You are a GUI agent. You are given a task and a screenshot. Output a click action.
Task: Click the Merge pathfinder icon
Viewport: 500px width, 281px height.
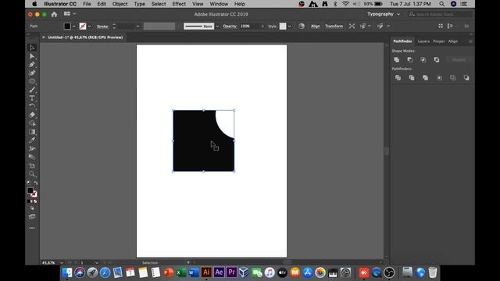425,78
